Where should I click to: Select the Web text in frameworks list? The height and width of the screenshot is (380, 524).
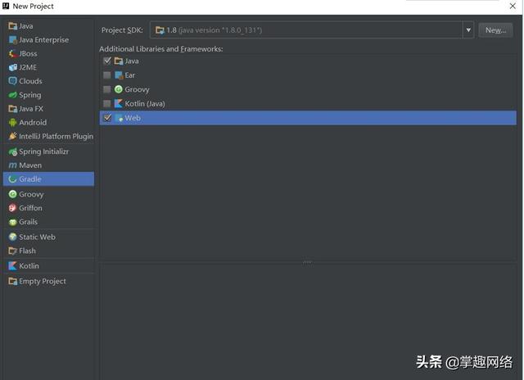click(133, 118)
